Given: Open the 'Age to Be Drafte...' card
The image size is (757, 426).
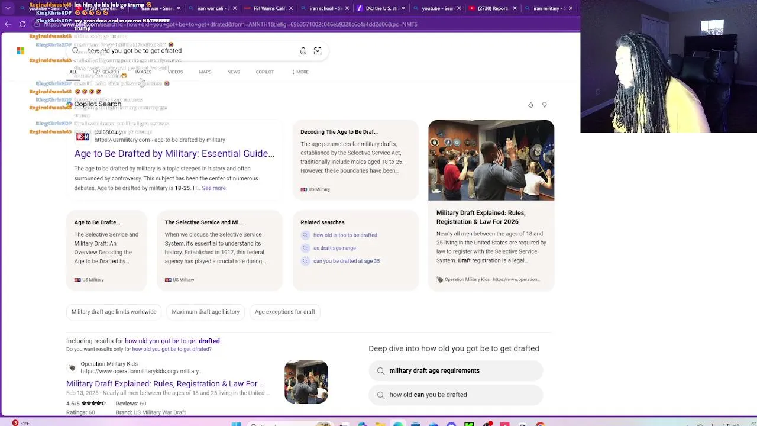Looking at the screenshot, I should coord(106,251).
